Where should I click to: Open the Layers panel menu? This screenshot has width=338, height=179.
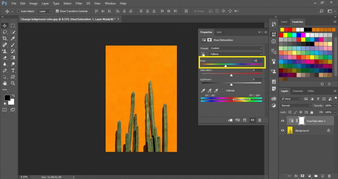tap(335, 91)
